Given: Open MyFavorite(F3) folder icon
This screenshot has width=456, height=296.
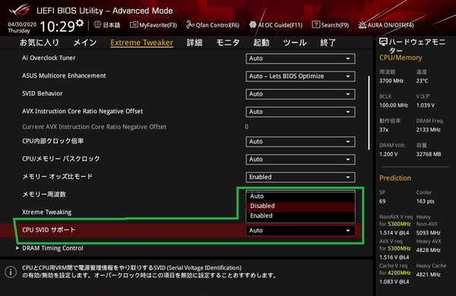Looking at the screenshot, I should 134,25.
